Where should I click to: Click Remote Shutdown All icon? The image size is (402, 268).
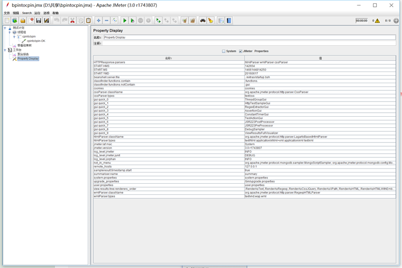pos(174,21)
